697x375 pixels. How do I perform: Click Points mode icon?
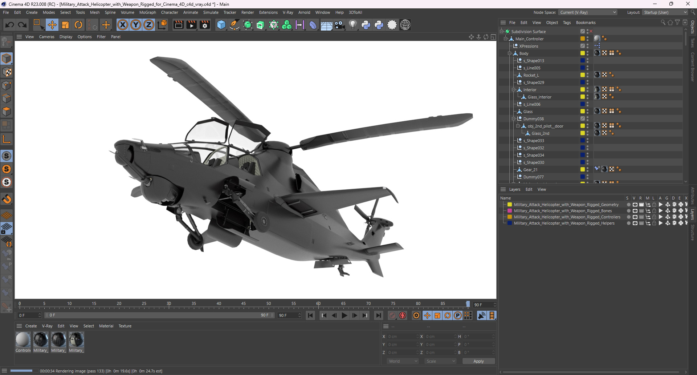pyautogui.click(x=7, y=85)
